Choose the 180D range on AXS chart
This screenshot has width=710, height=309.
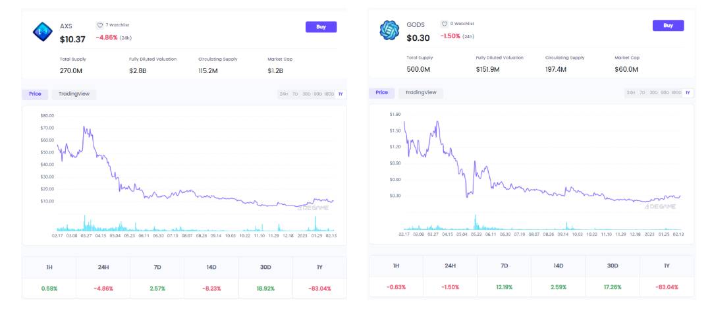click(329, 94)
